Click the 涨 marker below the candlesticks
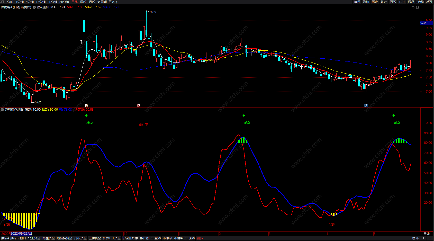Image resolution: width=434 pixels, height=241 pixels. (139, 105)
